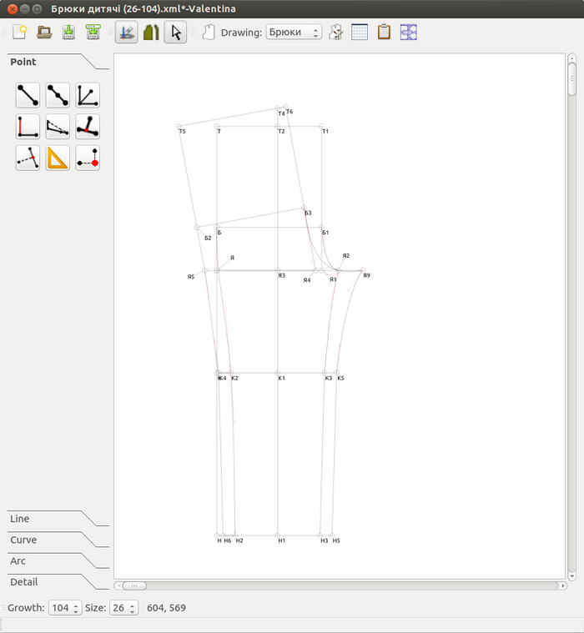
Task: Click the layout icon at toolbar end
Action: click(409, 32)
